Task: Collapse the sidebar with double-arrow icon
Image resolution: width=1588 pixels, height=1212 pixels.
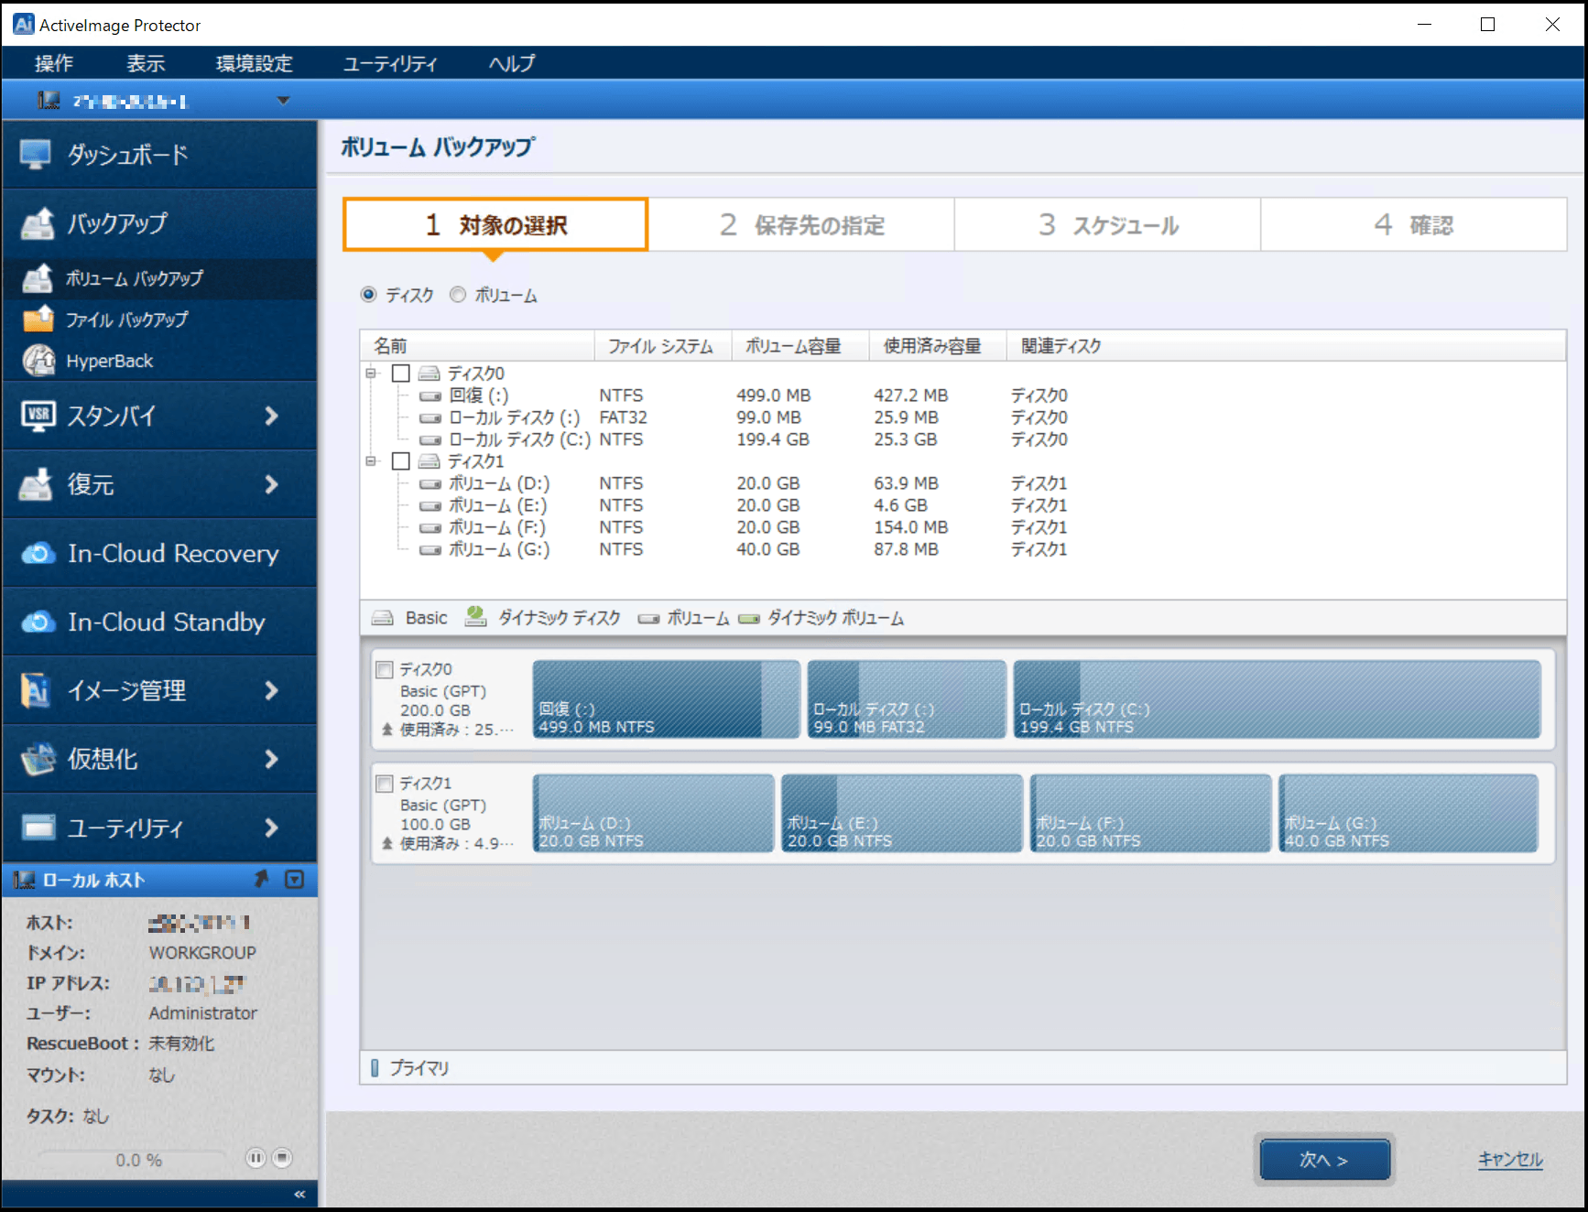Action: (x=299, y=1194)
